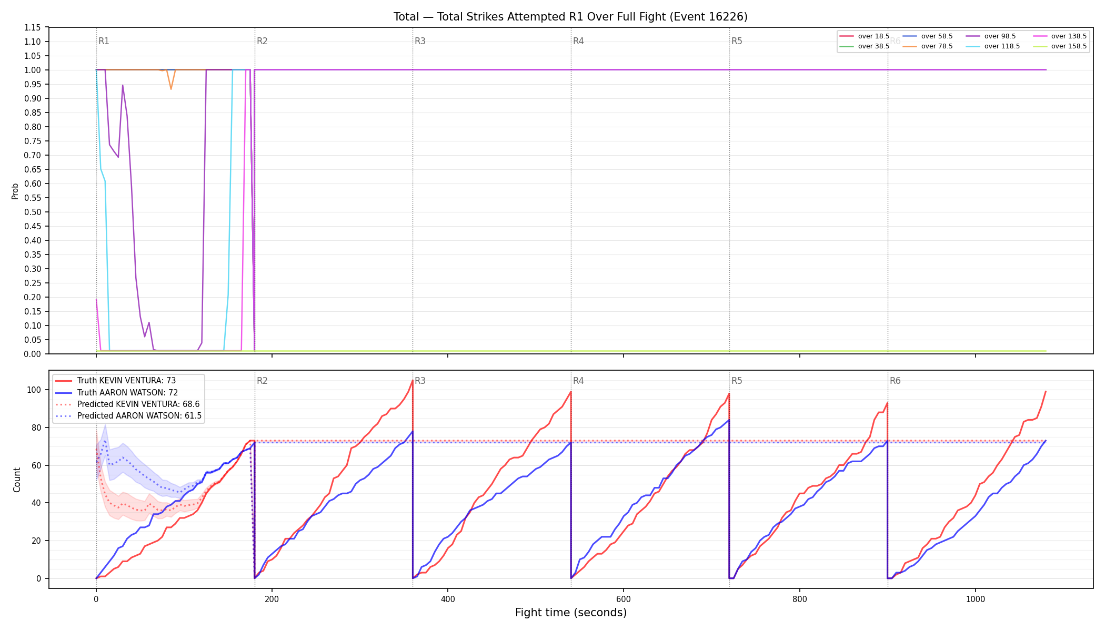Click the 20 tick on the Count axis
The height and width of the screenshot is (631, 1105).
point(36,541)
